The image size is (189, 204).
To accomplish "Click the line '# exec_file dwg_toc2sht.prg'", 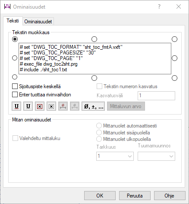I will [x=49, y=64].
